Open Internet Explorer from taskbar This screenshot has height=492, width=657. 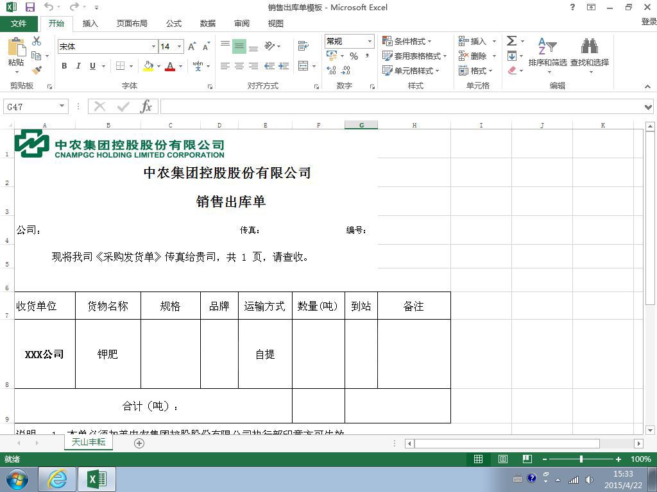point(57,479)
